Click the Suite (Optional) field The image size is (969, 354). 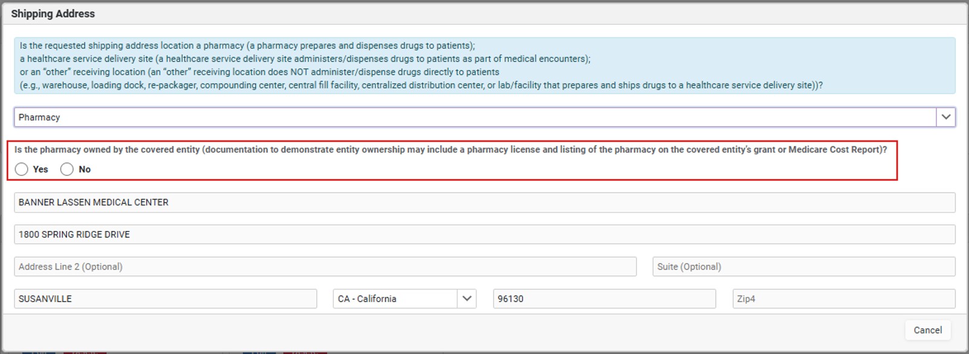coord(804,267)
